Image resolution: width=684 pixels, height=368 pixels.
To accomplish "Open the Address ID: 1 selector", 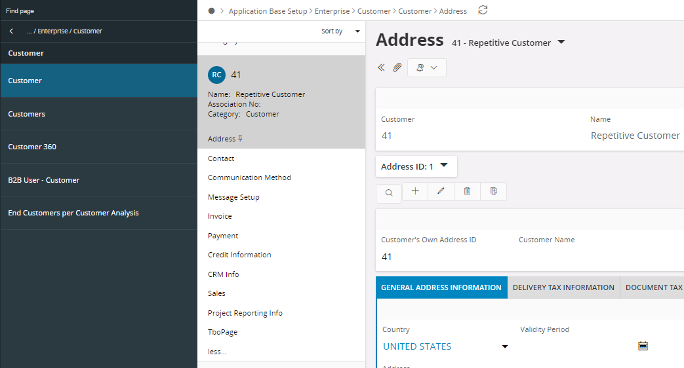I will click(416, 166).
